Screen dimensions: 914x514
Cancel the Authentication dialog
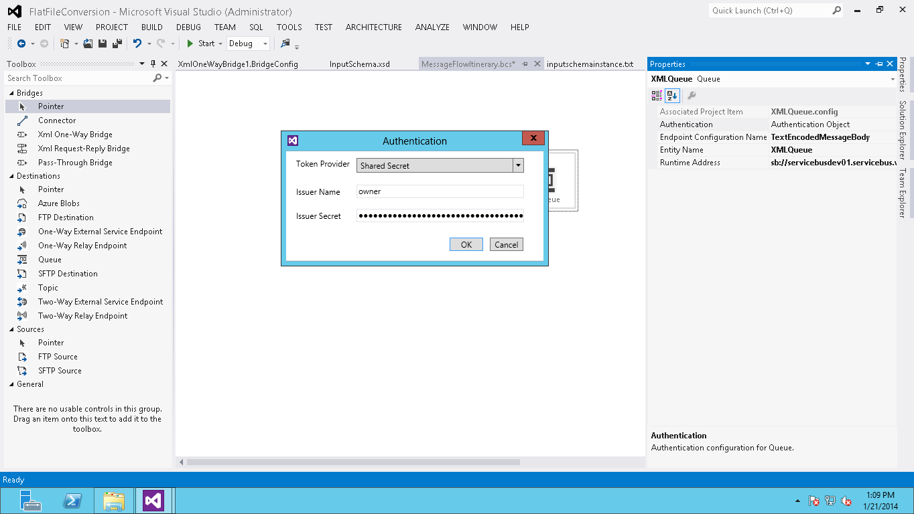[506, 244]
